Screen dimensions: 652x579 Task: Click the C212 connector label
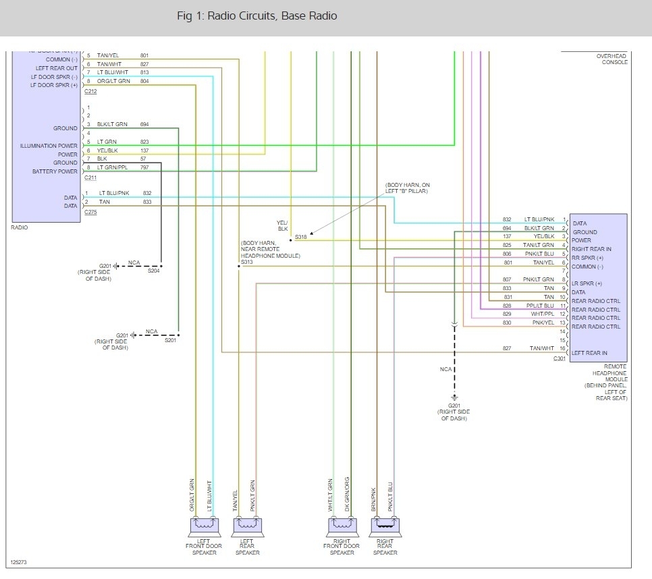click(90, 91)
